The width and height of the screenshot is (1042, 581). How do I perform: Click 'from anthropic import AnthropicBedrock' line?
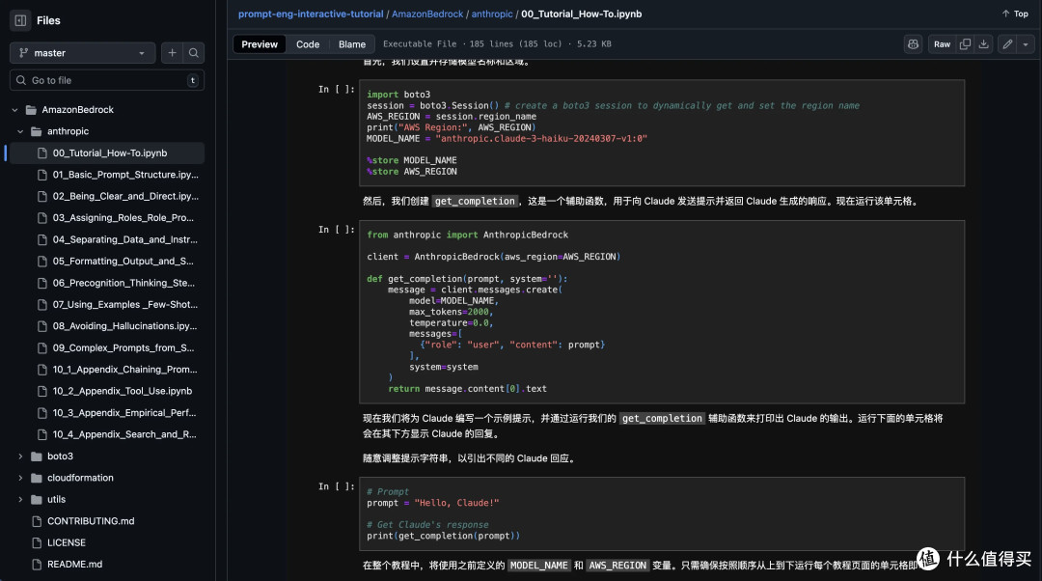point(467,235)
